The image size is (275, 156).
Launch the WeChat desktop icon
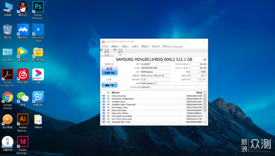(23, 97)
